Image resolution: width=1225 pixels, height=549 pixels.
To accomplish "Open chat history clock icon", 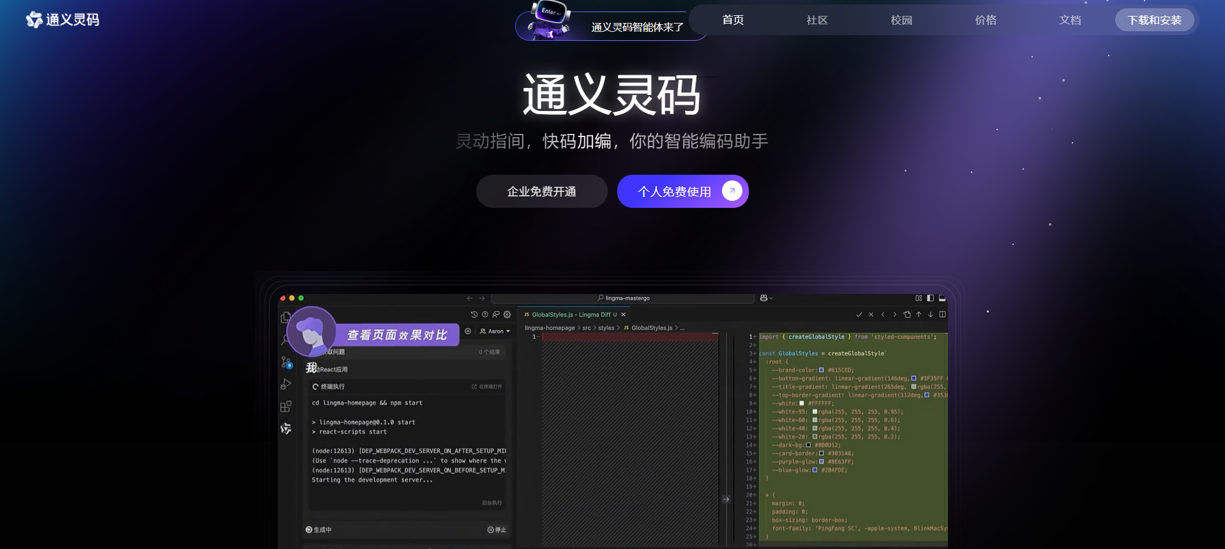I will (x=474, y=314).
